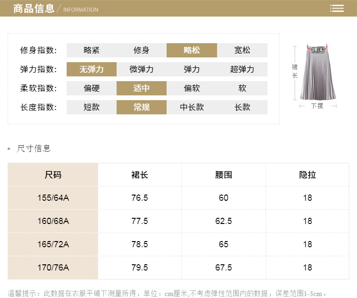Select 短款 length option
357x298 pixels.
(x=91, y=107)
